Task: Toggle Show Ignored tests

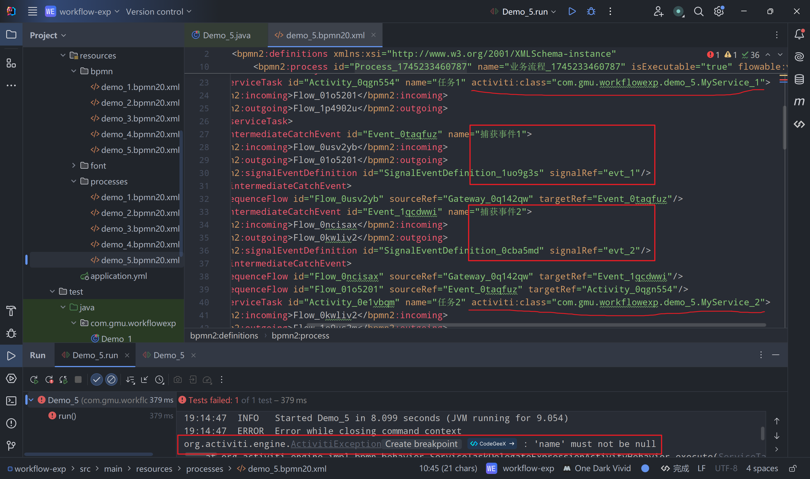Action: pos(111,379)
